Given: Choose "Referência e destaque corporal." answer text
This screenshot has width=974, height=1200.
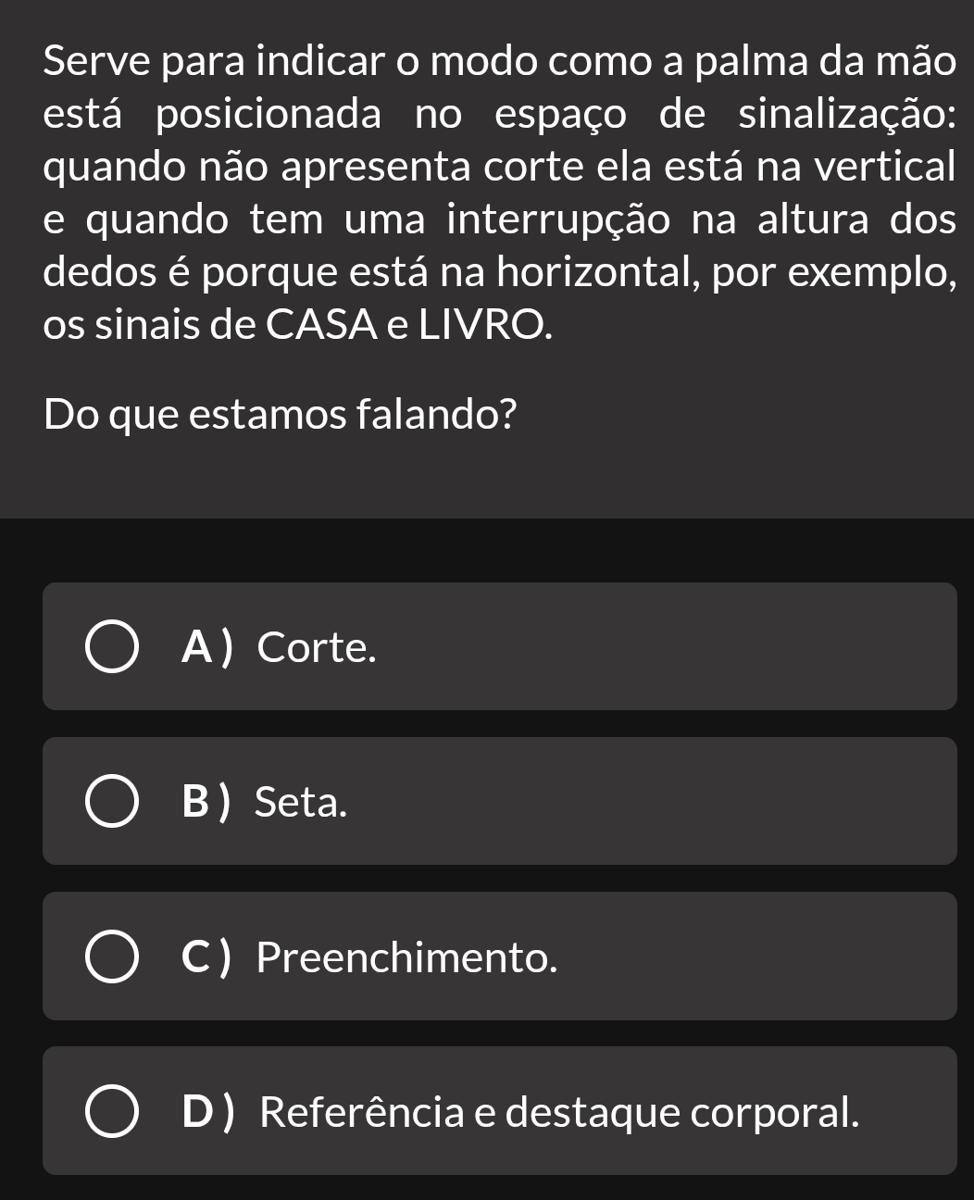Looking at the screenshot, I should [x=559, y=1112].
